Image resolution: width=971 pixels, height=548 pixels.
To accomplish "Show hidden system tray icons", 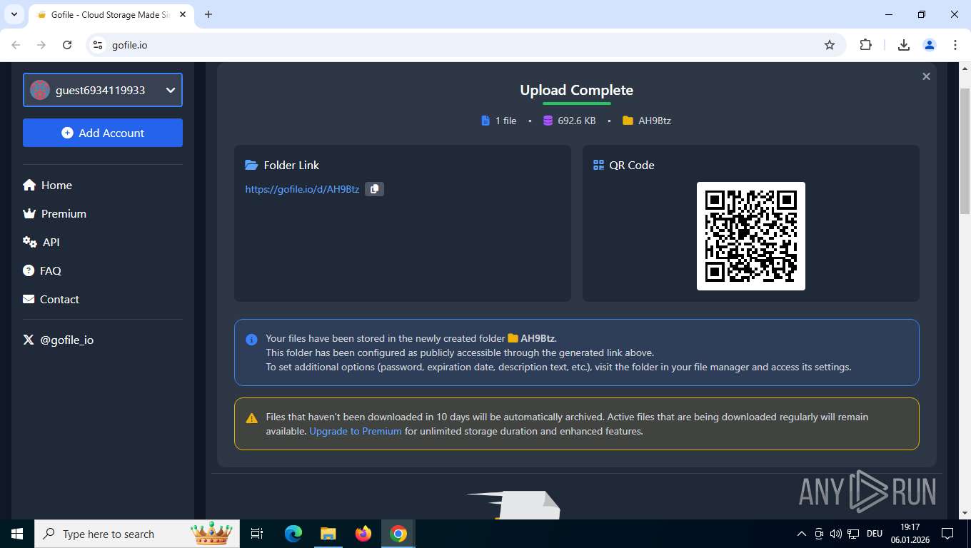I will [802, 534].
